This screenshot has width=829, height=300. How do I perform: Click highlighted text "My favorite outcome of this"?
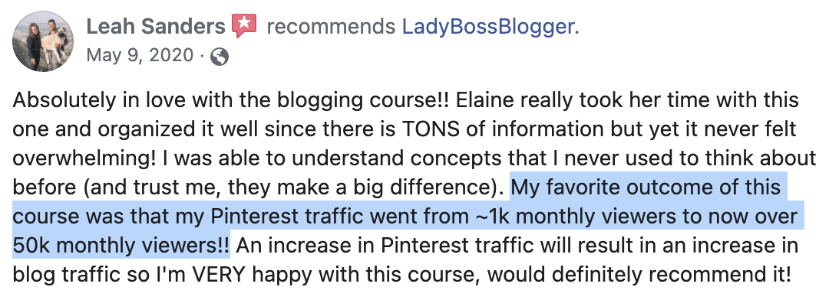[646, 187]
